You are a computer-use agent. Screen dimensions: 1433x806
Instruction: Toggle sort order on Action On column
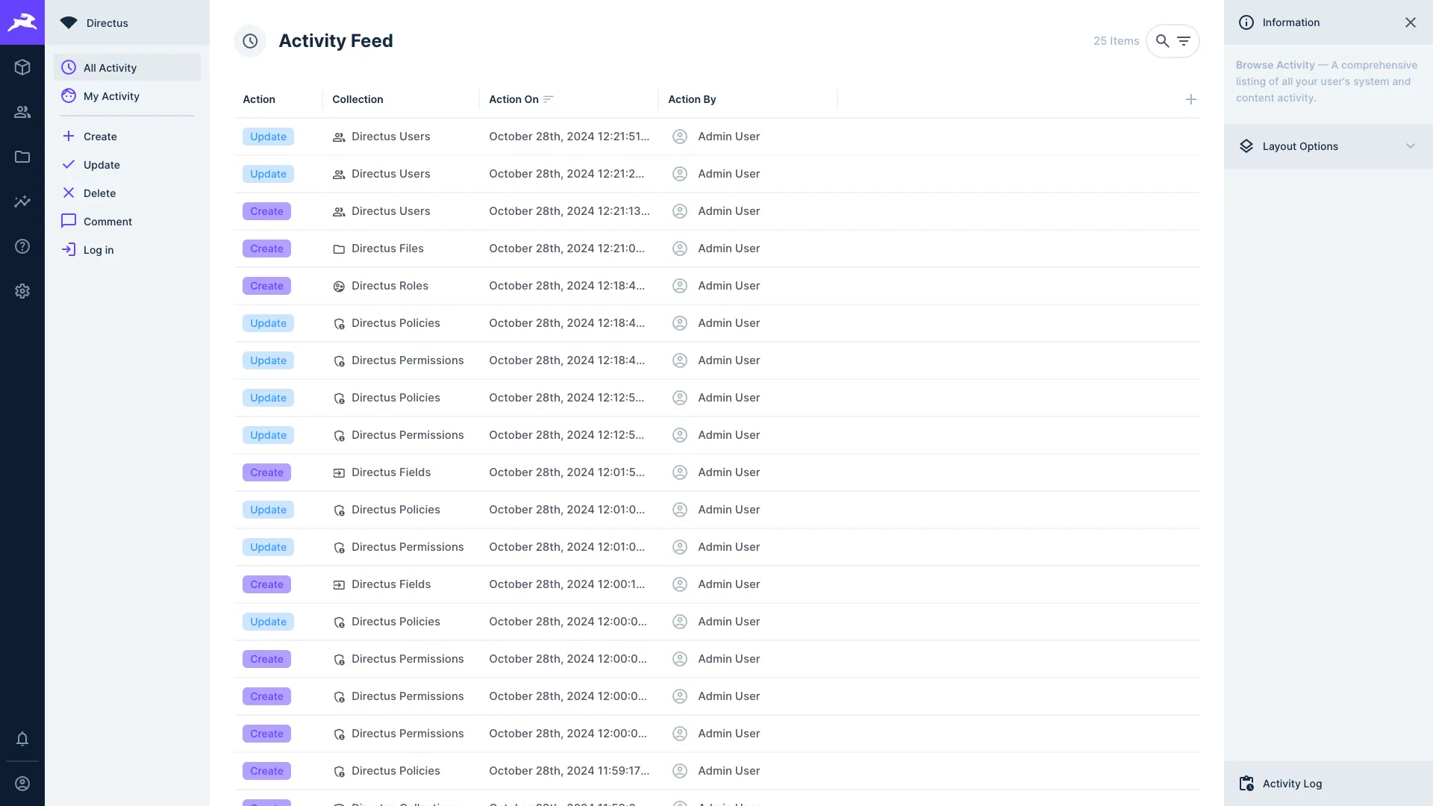pos(549,99)
